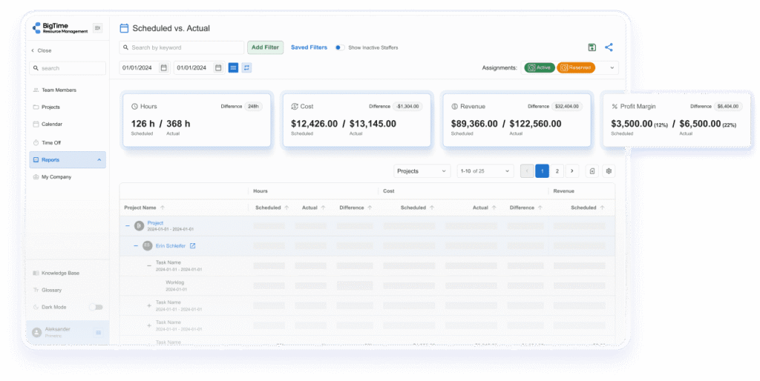This screenshot has width=760, height=381.
Task: Open the Saved Filters link
Action: 309,47
